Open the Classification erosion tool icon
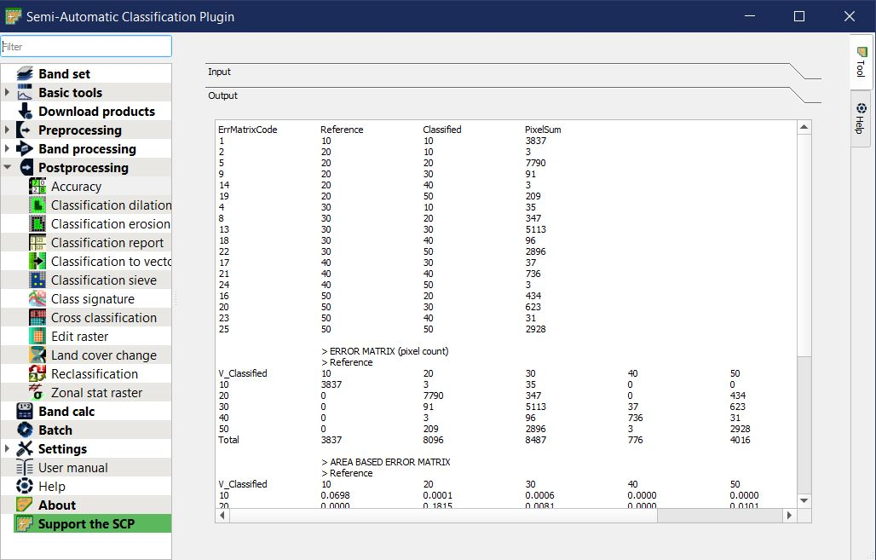Viewport: 876px width, 560px height. click(37, 224)
